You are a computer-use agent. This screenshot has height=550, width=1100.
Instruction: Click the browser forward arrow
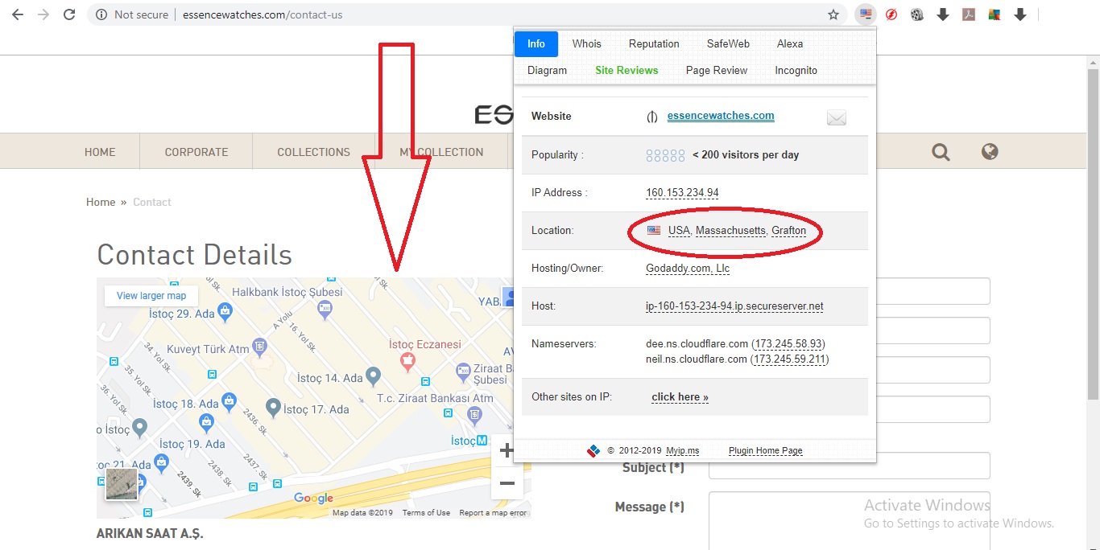point(43,14)
